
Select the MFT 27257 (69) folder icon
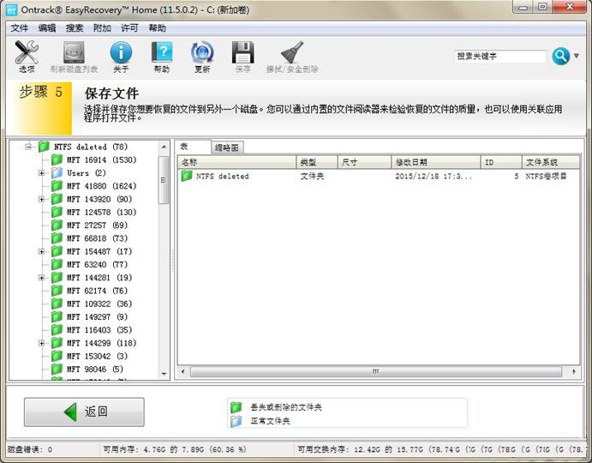click(x=57, y=225)
